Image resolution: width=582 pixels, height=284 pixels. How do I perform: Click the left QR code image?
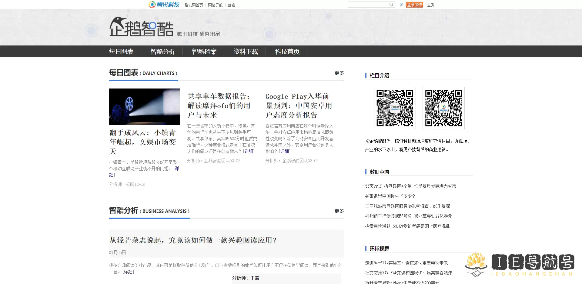(x=394, y=108)
